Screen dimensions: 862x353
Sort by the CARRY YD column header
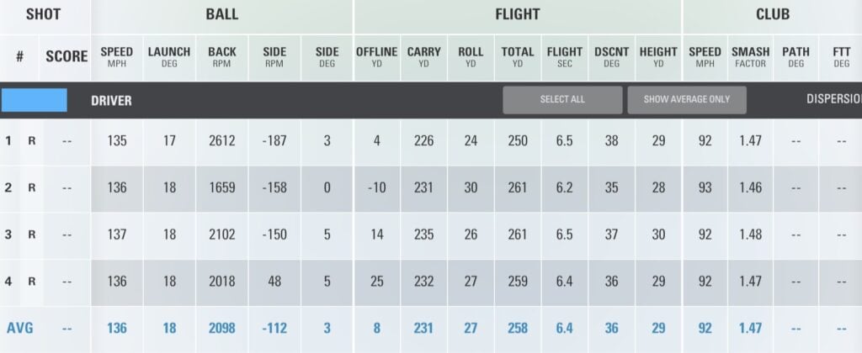(423, 56)
